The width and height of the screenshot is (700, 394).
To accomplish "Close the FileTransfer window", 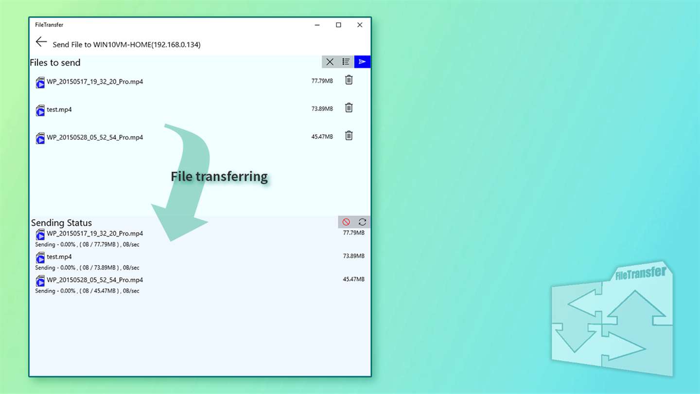I will [360, 25].
